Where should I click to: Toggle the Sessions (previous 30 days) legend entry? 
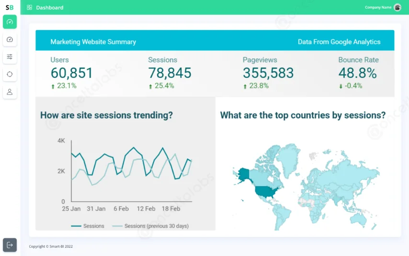(x=151, y=226)
